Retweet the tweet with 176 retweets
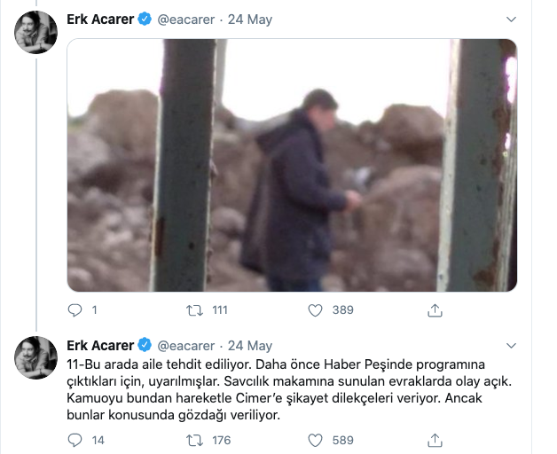This screenshot has height=454, width=557. click(194, 441)
